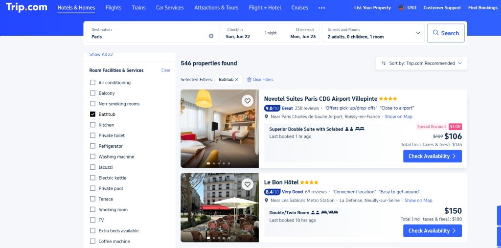Screen dimensions: 501x248
Task: Check Availability for Le Bon Hôtel
Action: point(433,231)
